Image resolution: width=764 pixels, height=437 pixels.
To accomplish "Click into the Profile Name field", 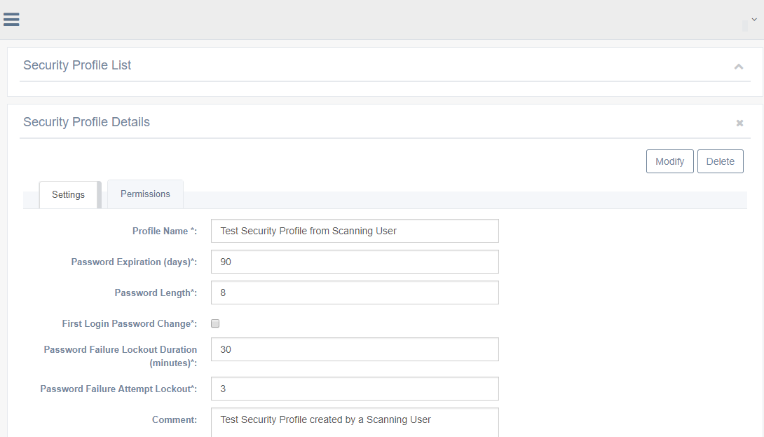I will pos(355,231).
